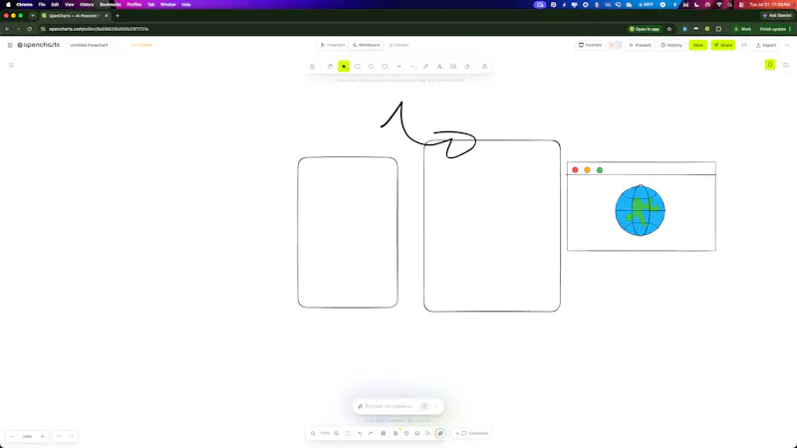Click the minus zoom-out button bottom left
The width and height of the screenshot is (797, 448).
[12, 436]
